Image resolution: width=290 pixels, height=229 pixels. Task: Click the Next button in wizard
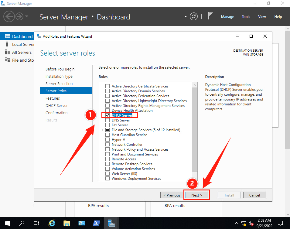(x=196, y=195)
